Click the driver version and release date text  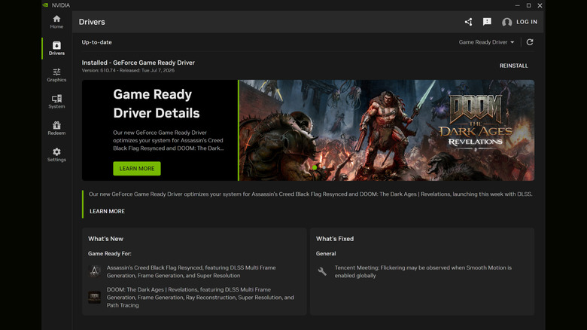[128, 71]
